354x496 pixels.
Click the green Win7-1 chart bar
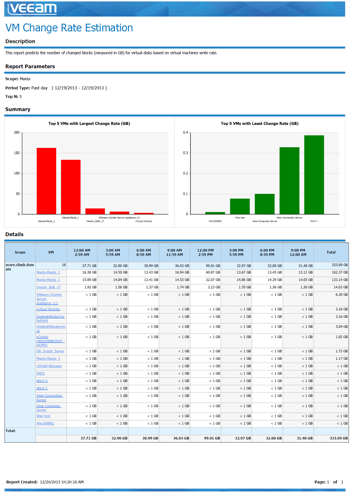click(x=314, y=175)
